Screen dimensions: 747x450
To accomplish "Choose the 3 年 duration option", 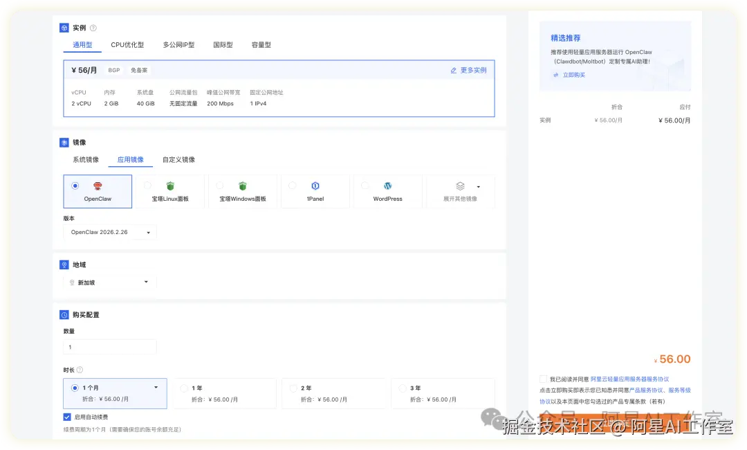I will [443, 394].
